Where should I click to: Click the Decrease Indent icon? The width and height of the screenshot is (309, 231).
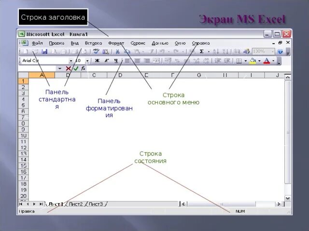pyautogui.click(x=218, y=61)
